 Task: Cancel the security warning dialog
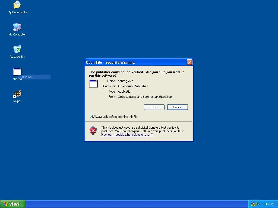(x=178, y=107)
